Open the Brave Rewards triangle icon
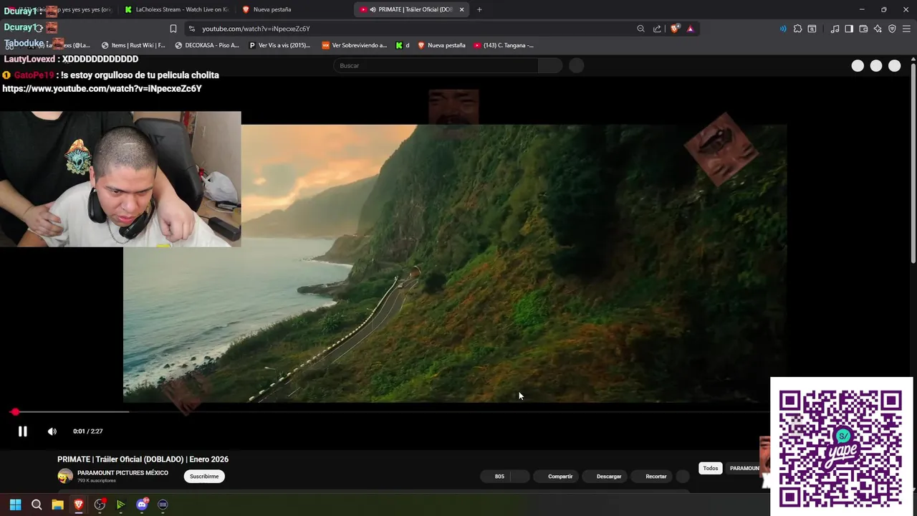The width and height of the screenshot is (917, 516). point(690,29)
